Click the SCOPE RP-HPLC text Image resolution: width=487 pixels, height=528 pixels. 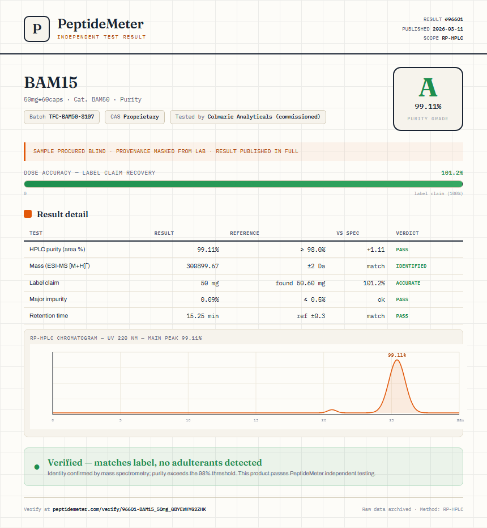443,38
